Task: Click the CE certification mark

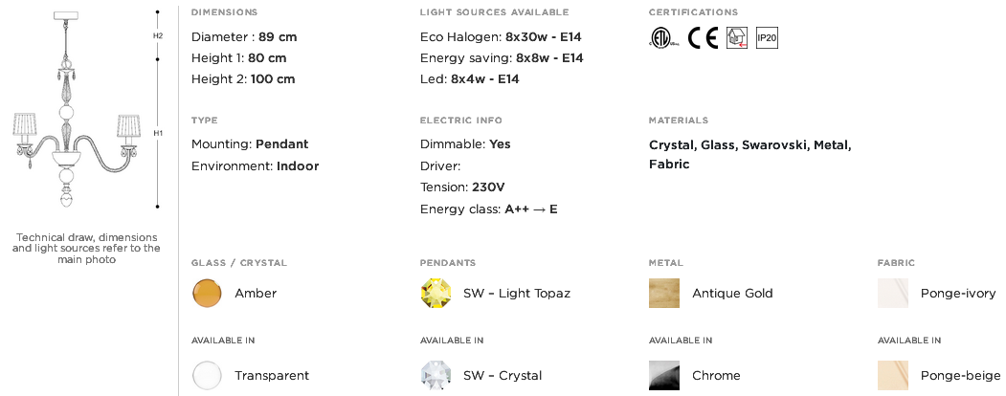Action: pos(703,38)
